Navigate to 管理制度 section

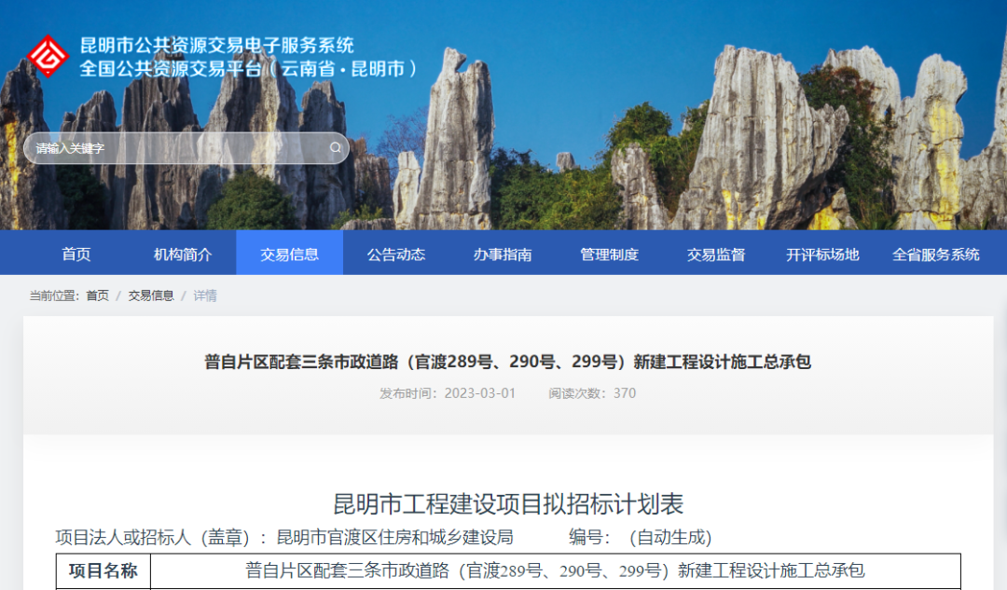610,254
